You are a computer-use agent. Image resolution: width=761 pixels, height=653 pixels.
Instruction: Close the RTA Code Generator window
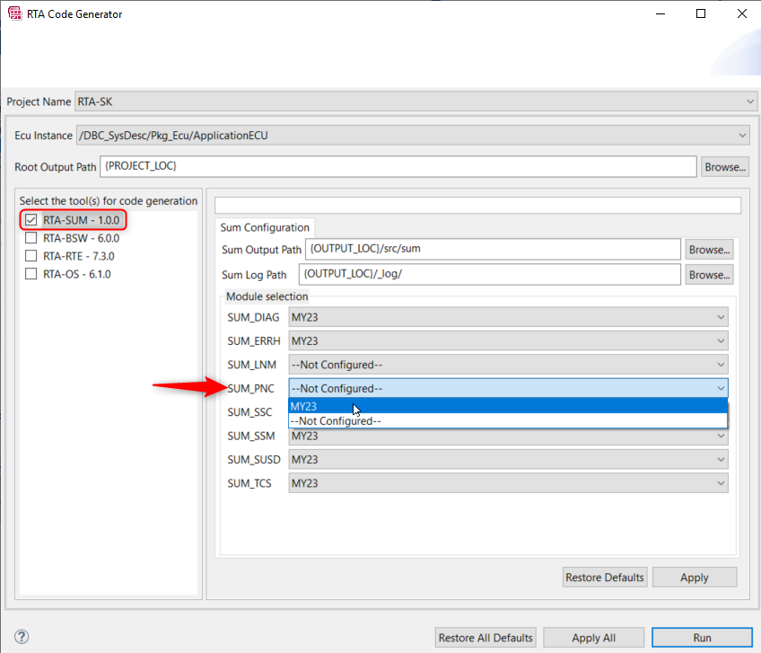tap(742, 13)
